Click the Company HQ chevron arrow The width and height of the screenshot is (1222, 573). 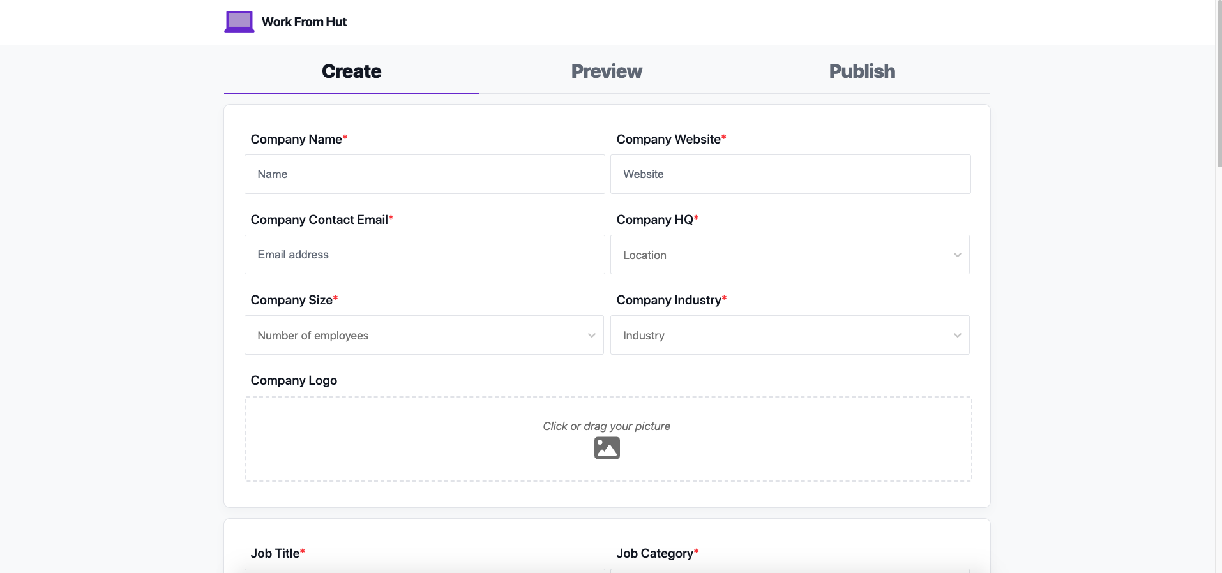[x=957, y=255]
